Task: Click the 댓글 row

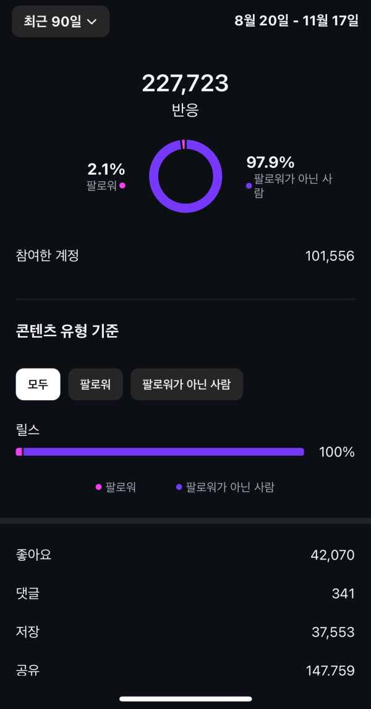Action: point(185,594)
